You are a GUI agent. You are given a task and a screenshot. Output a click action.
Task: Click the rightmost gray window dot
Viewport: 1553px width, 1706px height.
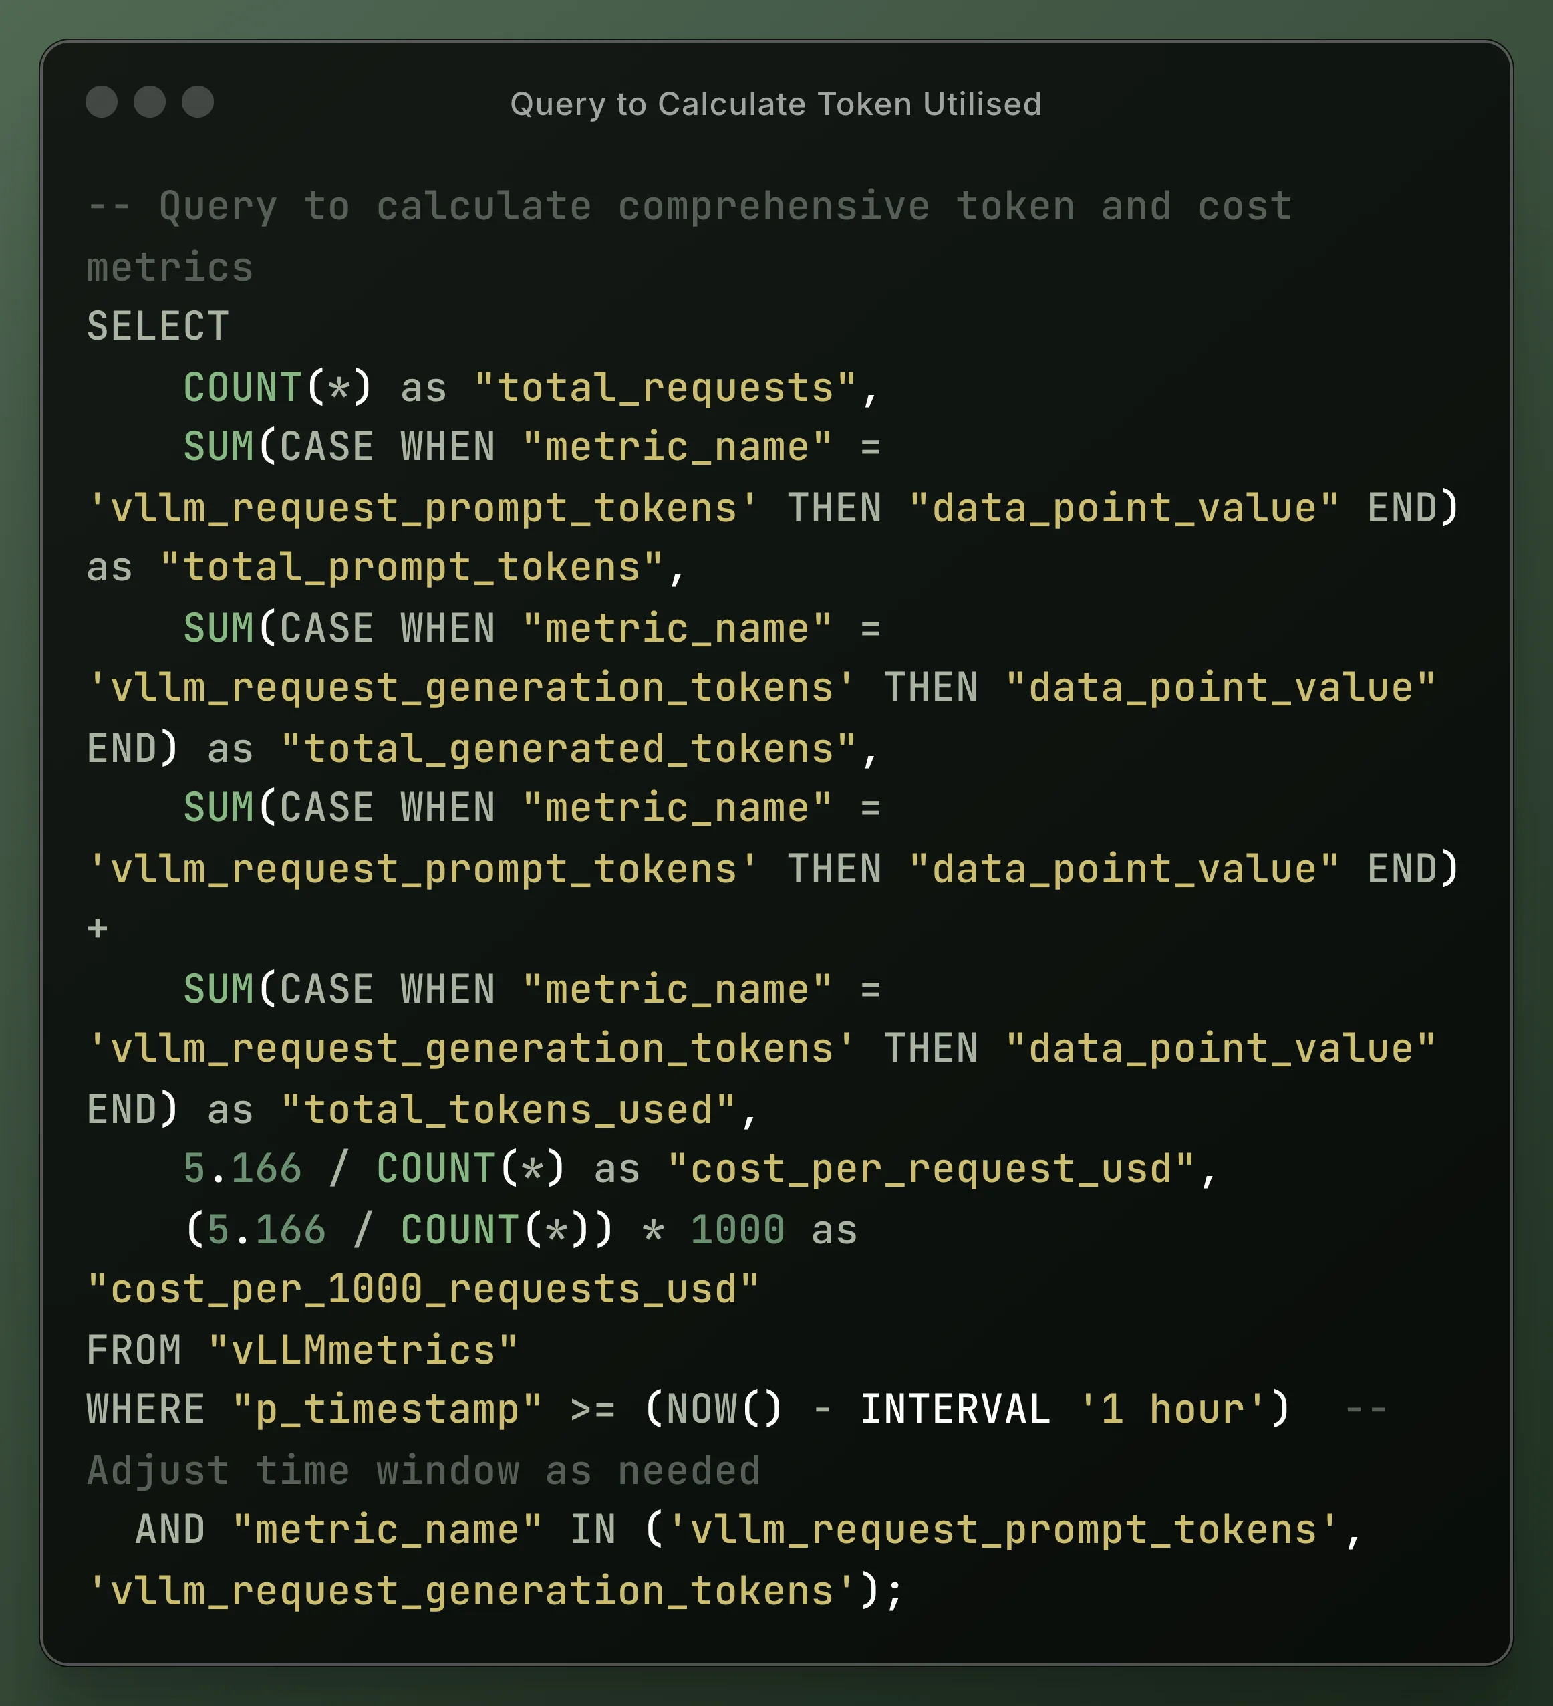(x=198, y=102)
